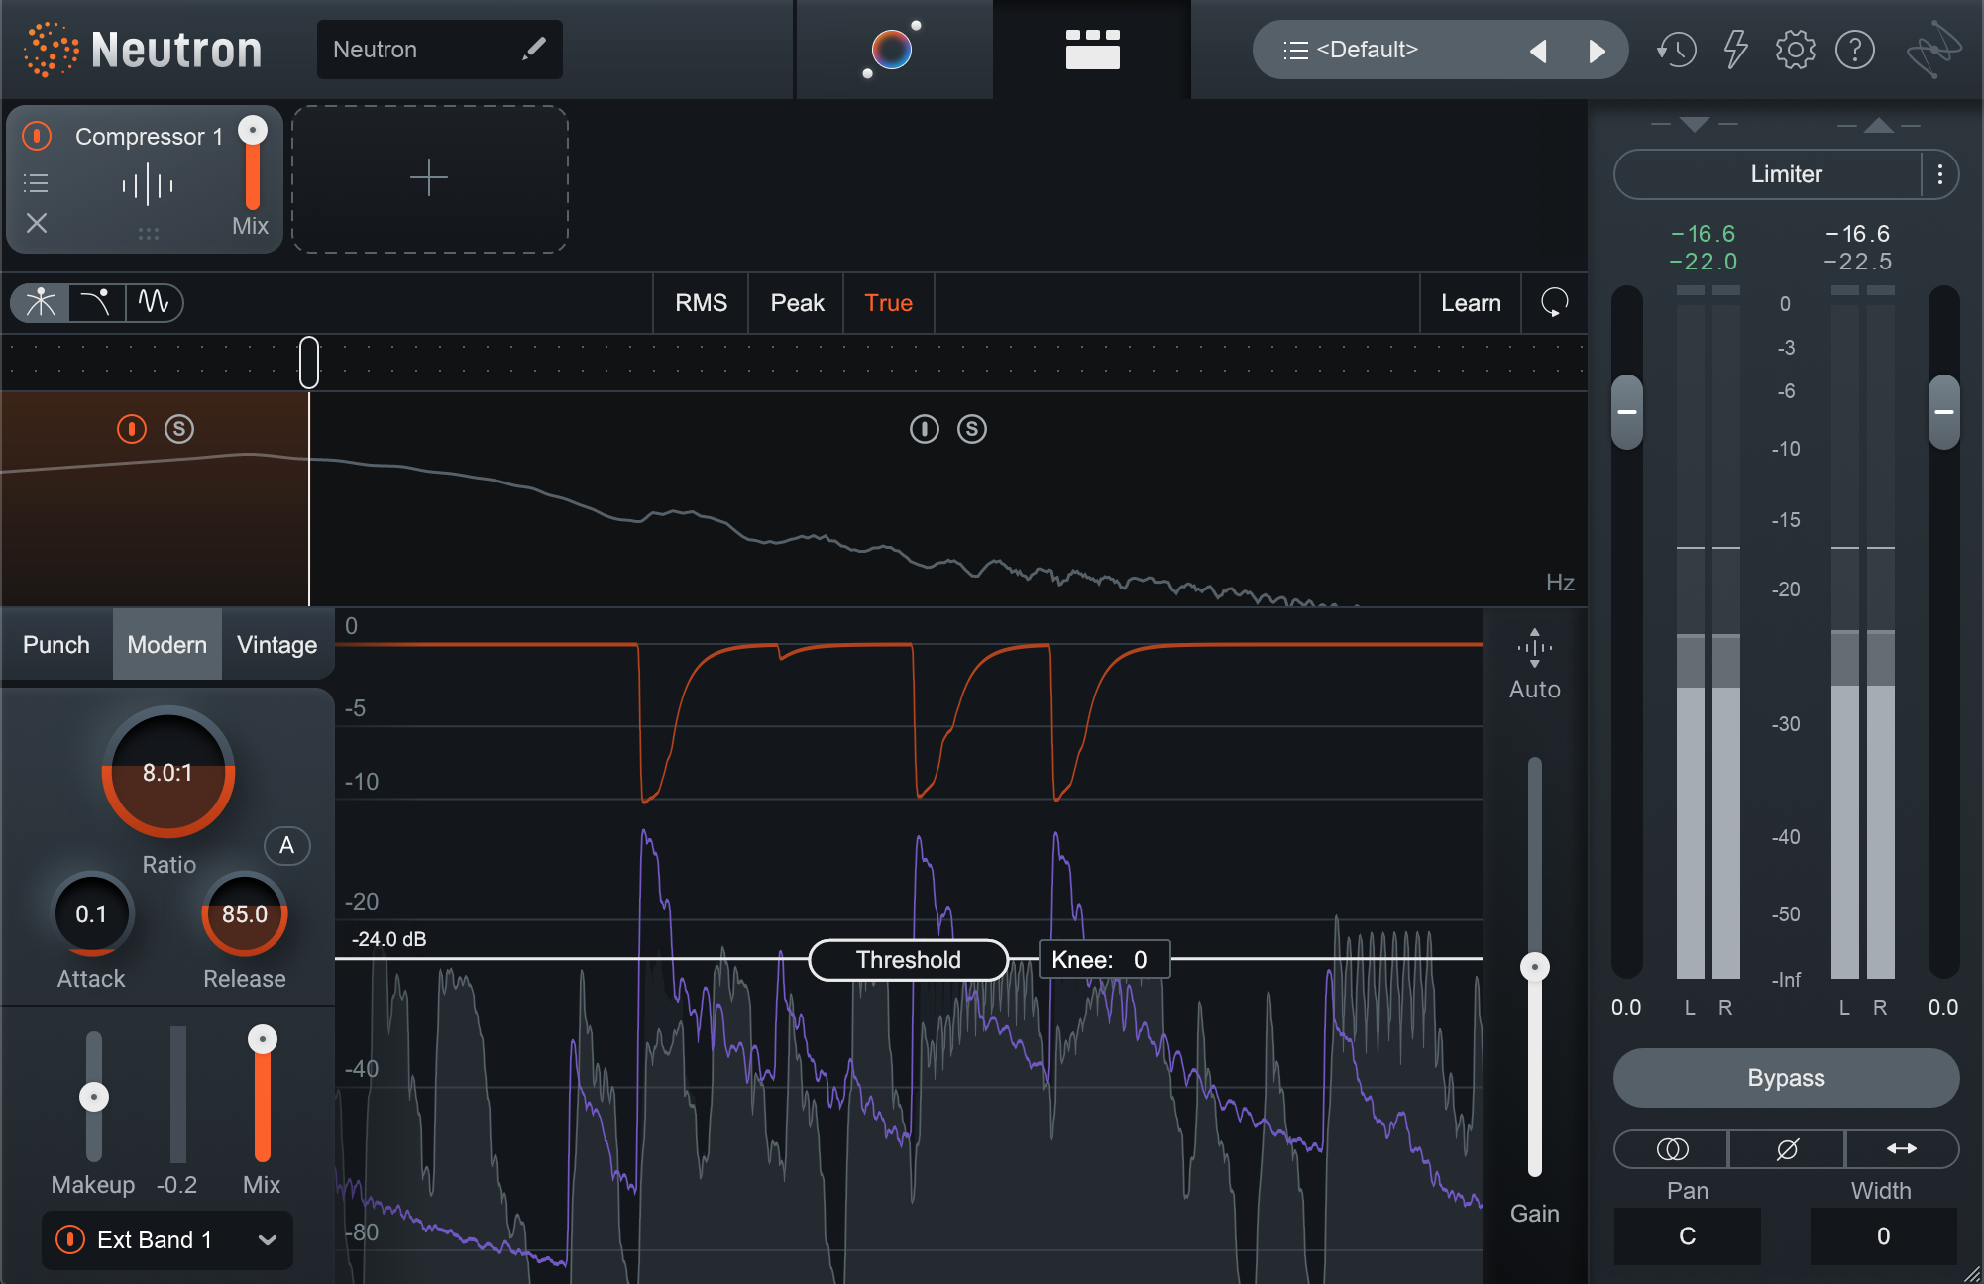Open Limiter options three-dot menu
Image resolution: width=1984 pixels, height=1284 pixels.
click(x=1939, y=174)
